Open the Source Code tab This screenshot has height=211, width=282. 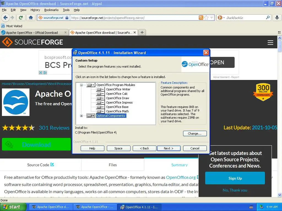[41, 165]
